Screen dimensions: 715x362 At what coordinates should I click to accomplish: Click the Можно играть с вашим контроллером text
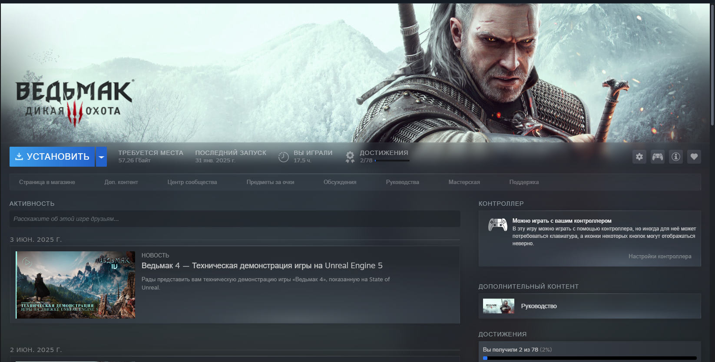pyautogui.click(x=562, y=221)
